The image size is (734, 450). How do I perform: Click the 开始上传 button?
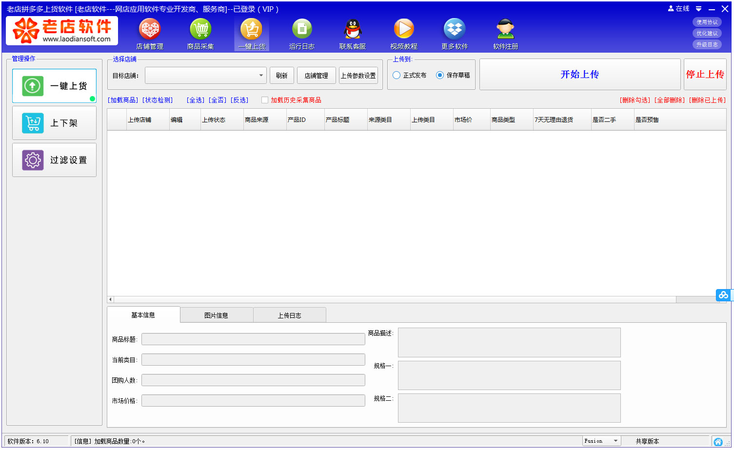[579, 75]
